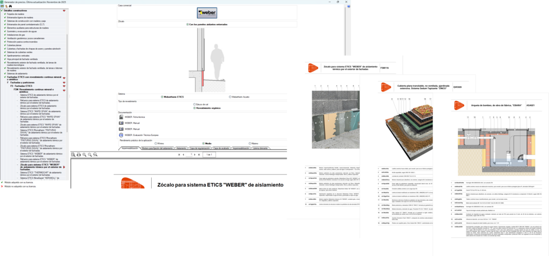The image size is (549, 256).
Task: Click the print preview icon in viewer toolbar
Action: click(x=73, y=154)
